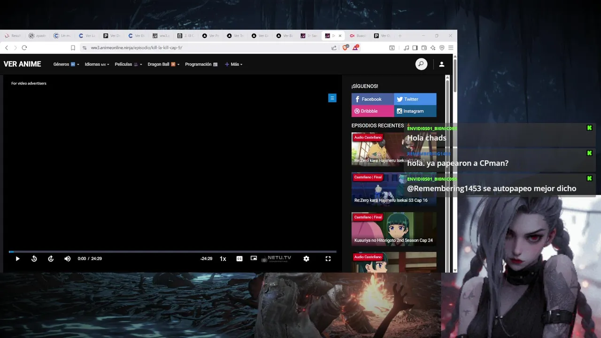601x338 pixels.
Task: Play the Kill la Kill video
Action: point(17,259)
